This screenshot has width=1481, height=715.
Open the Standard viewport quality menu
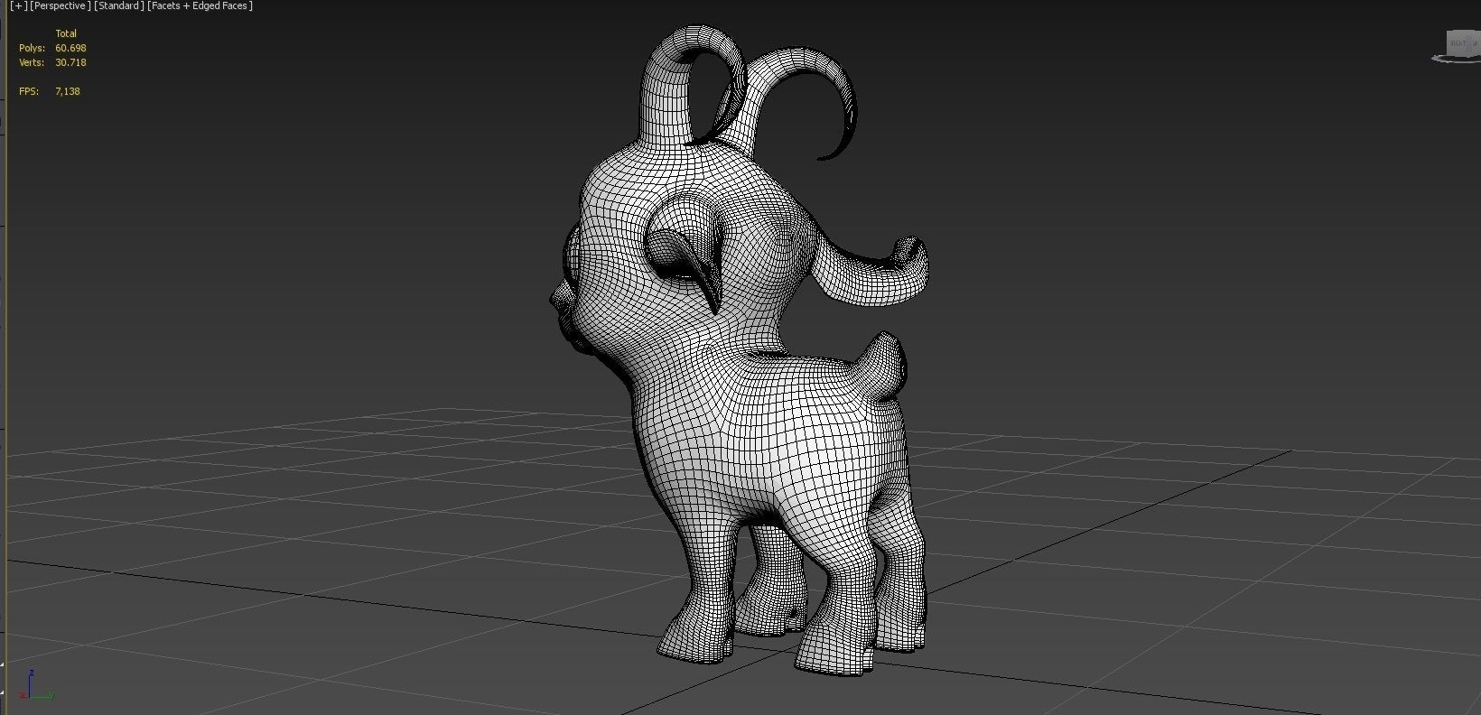click(119, 6)
